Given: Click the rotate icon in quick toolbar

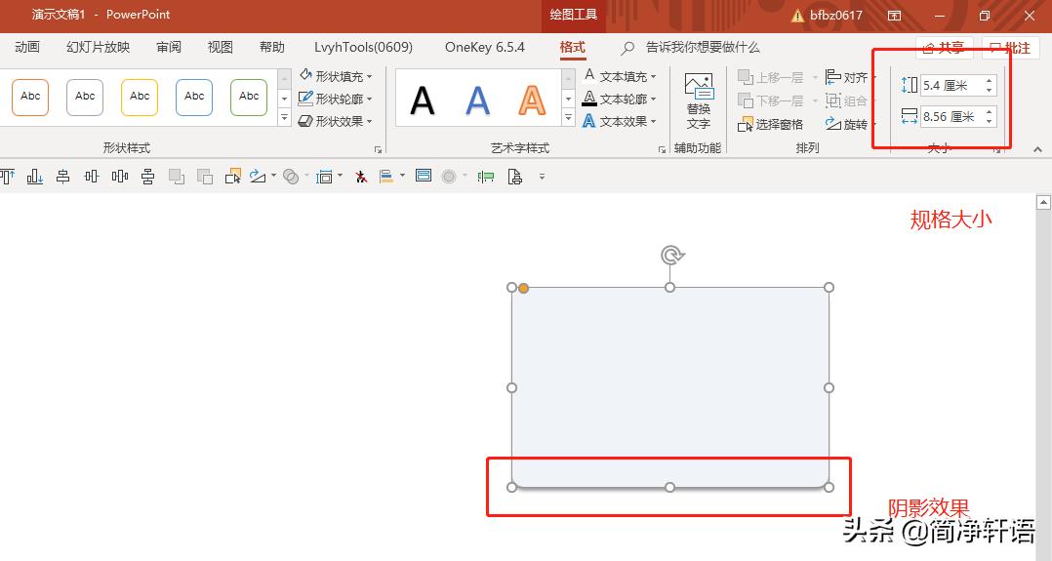Looking at the screenshot, I should (258, 177).
